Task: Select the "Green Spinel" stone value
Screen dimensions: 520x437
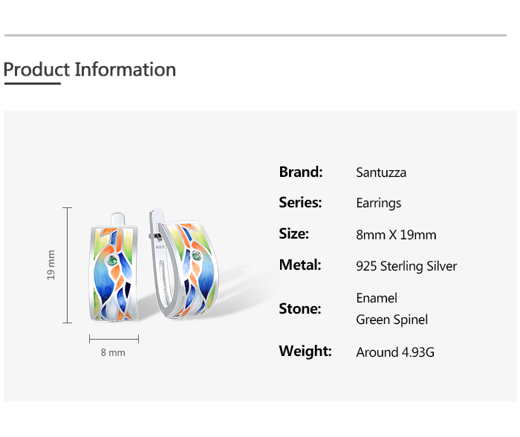Action: [x=391, y=320]
